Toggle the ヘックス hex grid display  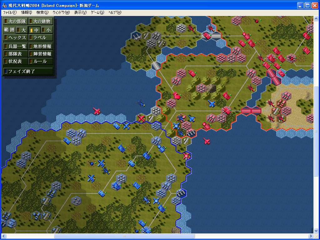click(16, 37)
